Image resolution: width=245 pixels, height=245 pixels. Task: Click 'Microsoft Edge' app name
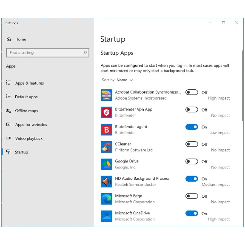(x=128, y=196)
